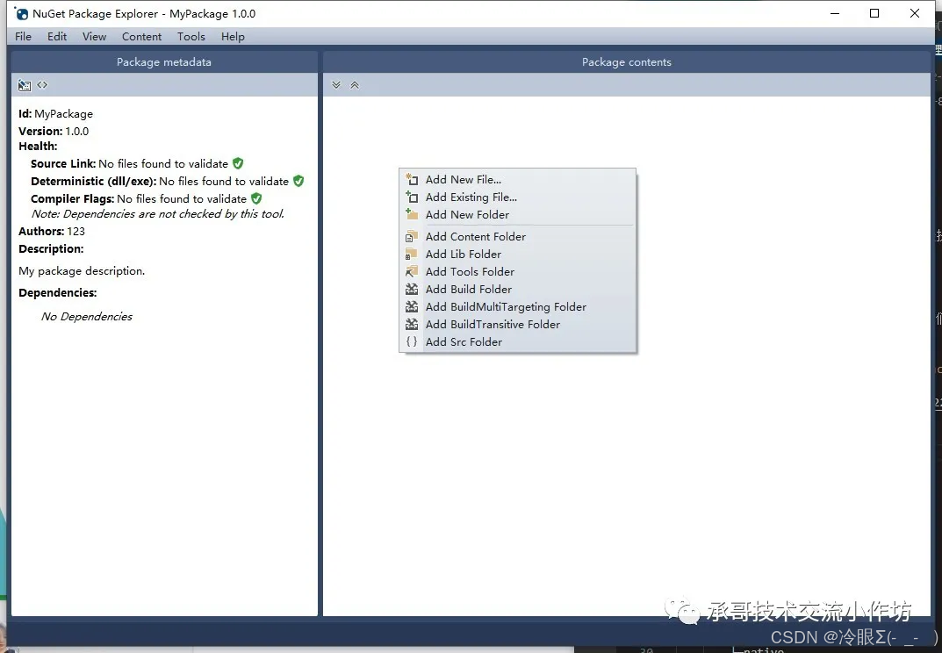Click the expand all double-down arrows

pos(336,85)
